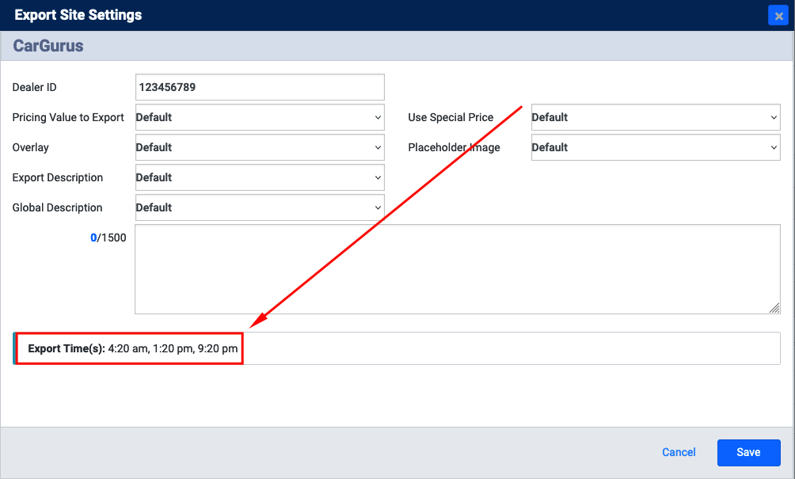Screen dimensions: 795x479
Task: Click the Use Special Price label
Action: point(451,118)
